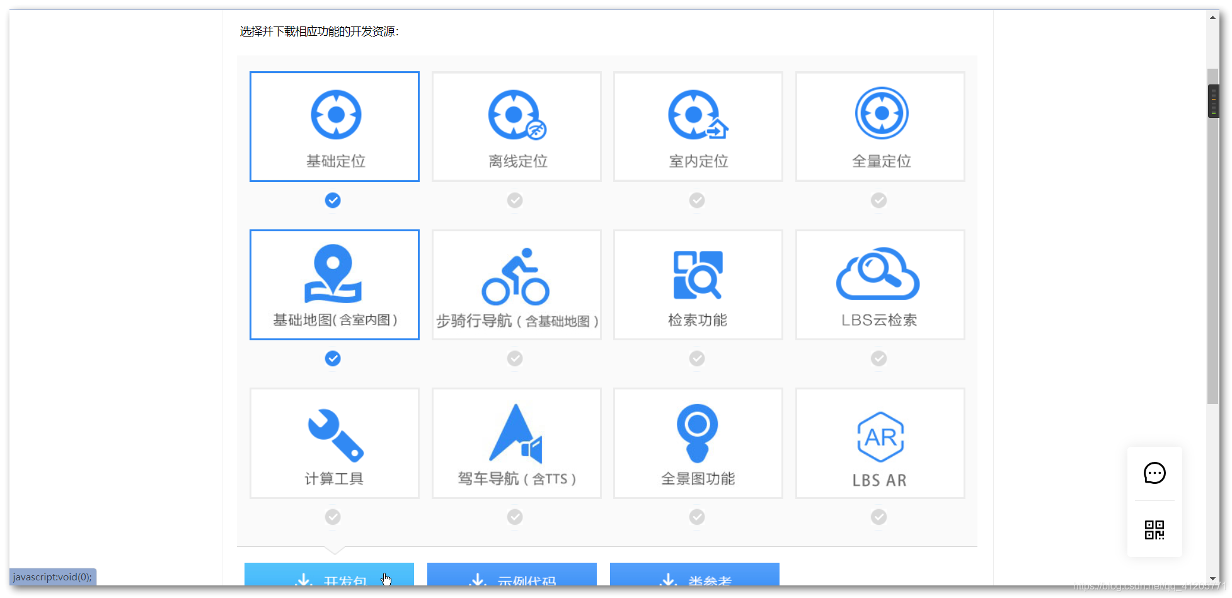The image size is (1232, 598).
Task: Check the 室内定位 checkmark
Action: [x=697, y=200]
